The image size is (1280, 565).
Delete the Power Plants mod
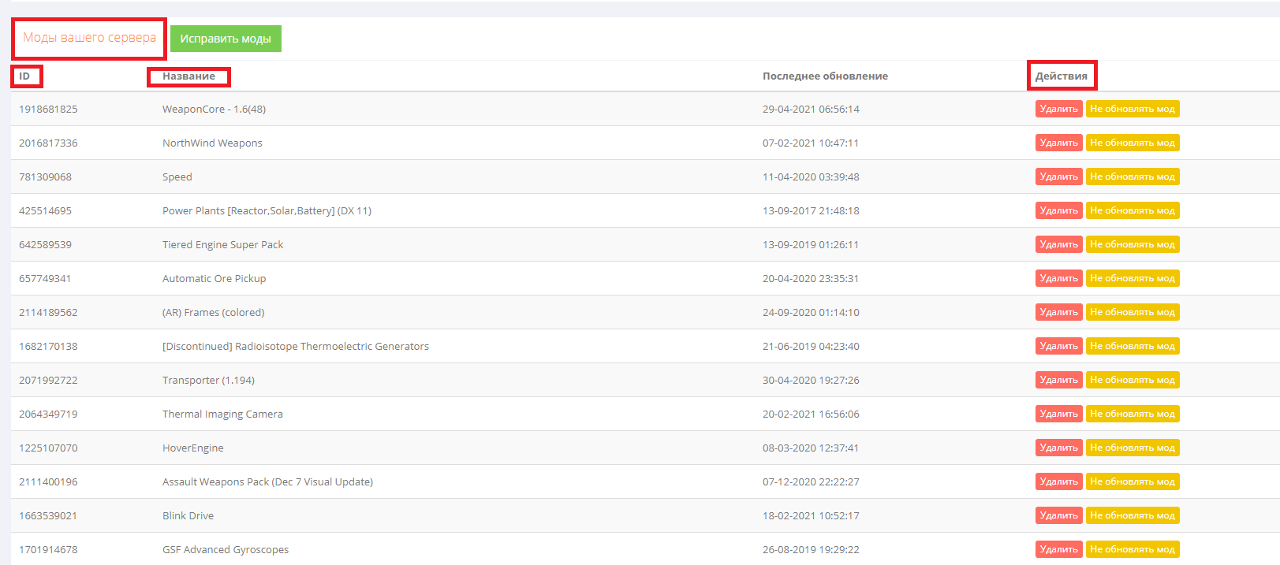pyautogui.click(x=1059, y=210)
